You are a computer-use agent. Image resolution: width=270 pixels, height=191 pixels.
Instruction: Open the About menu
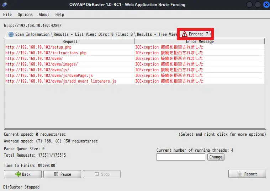44,15
